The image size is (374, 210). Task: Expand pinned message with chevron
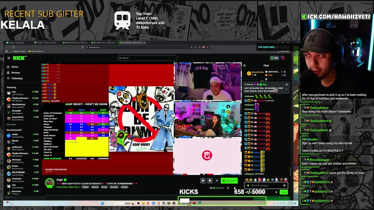point(286,89)
